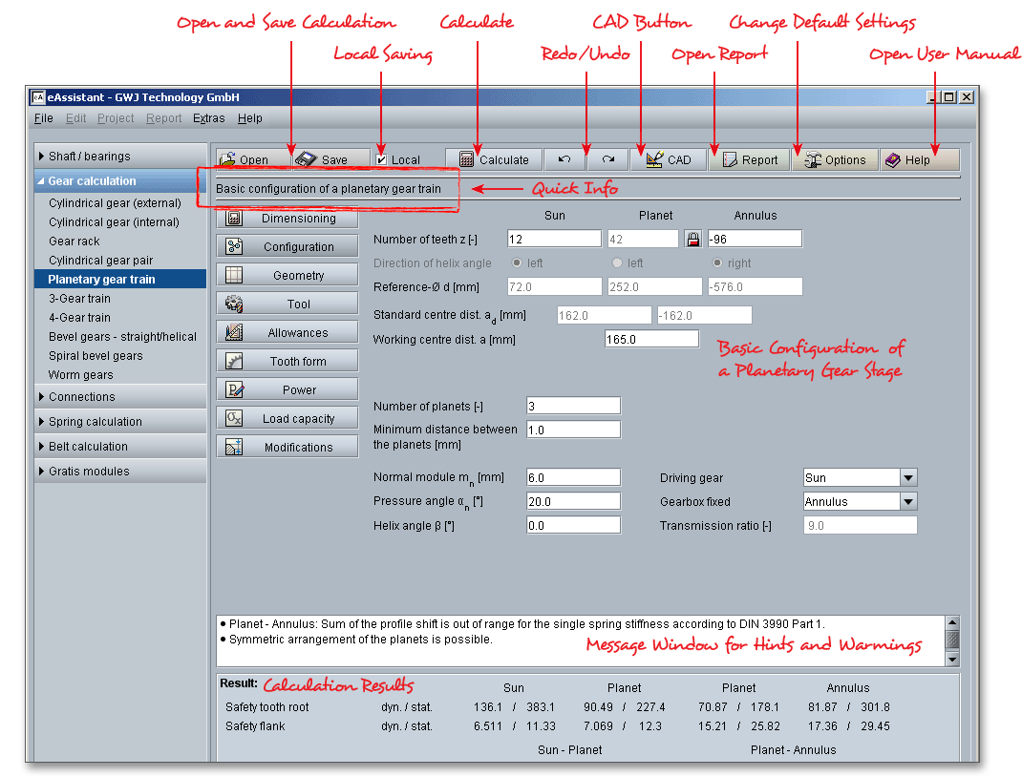Select the Annulus helix direction right radio
Image resolution: width=1022 pixels, height=777 pixels.
click(x=718, y=263)
